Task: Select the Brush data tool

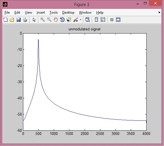Action: click(76, 20)
